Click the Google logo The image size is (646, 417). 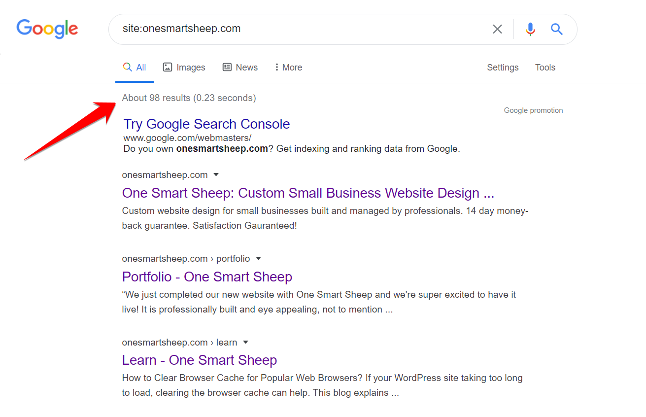47,29
